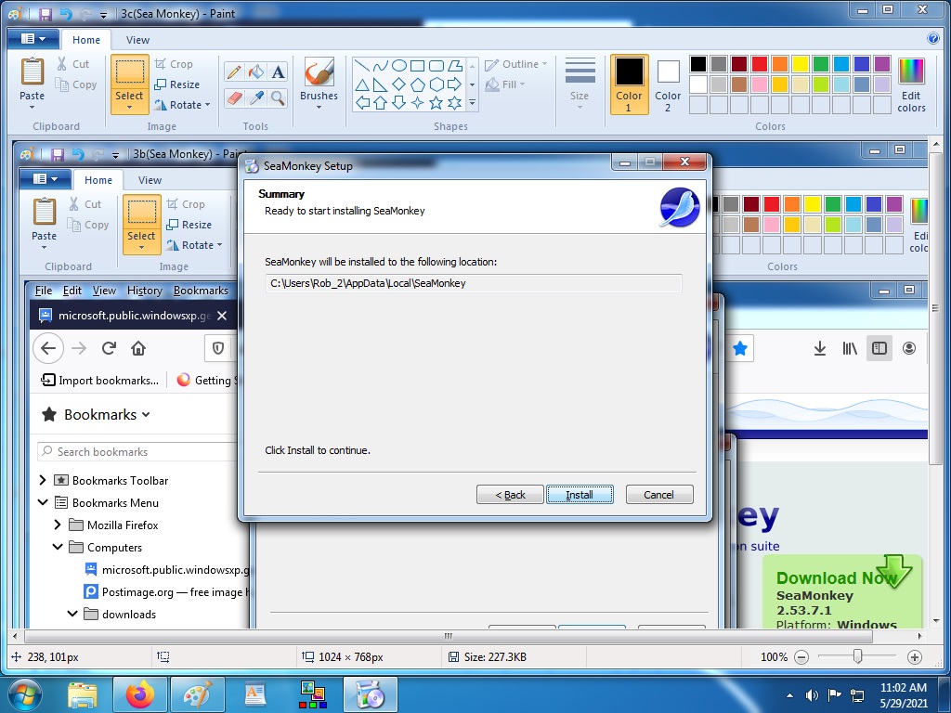The height and width of the screenshot is (713, 951).
Task: Select the Diamond shape
Action: (398, 84)
